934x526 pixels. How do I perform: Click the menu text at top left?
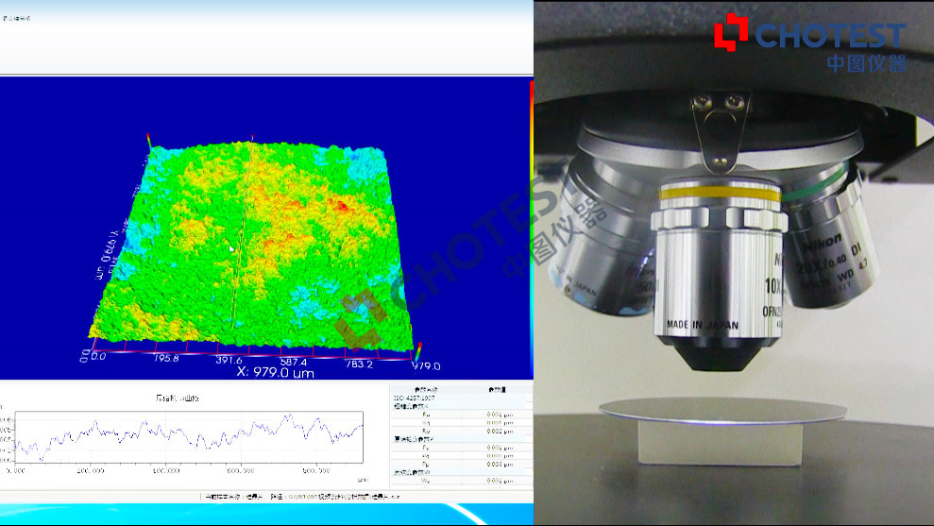(x=17, y=19)
